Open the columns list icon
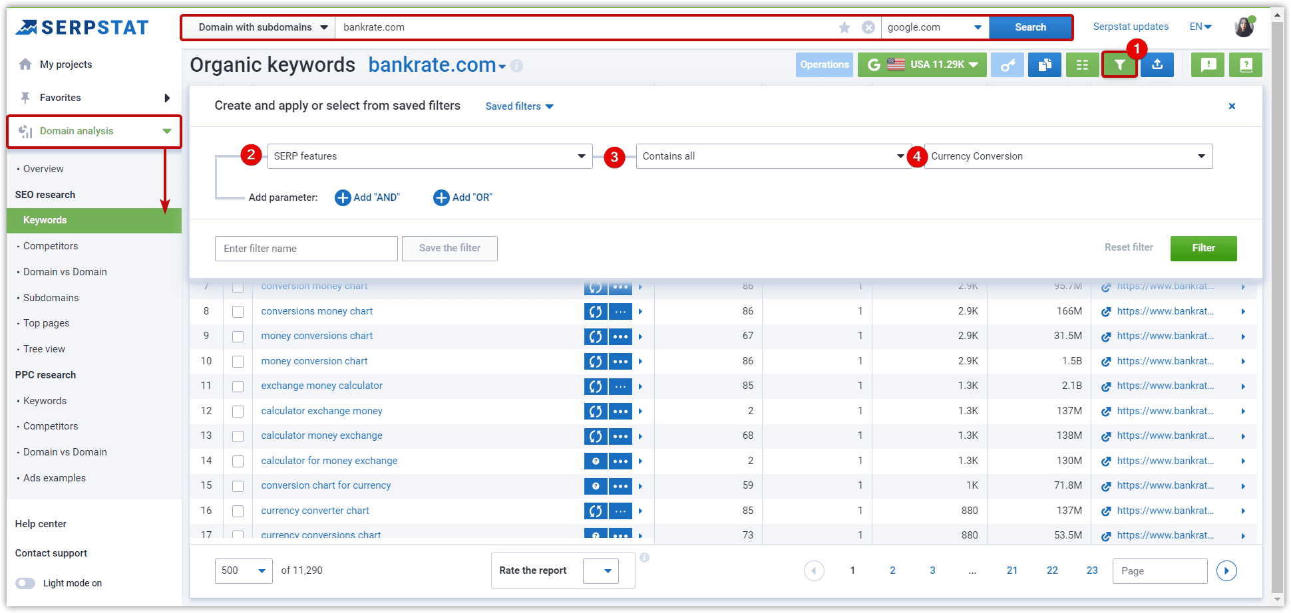Screen dimensions: 1291x613 [x=1083, y=65]
